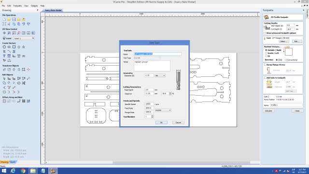Enable Add tabs to toolpath checkbox
The height and width of the screenshot is (174, 309).
pos(265,77)
